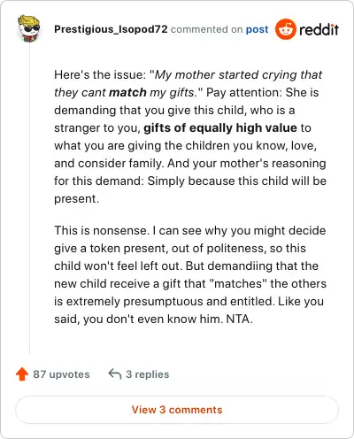Open the "3 replies" link
Screen dimensions: 354x439
tap(148, 374)
